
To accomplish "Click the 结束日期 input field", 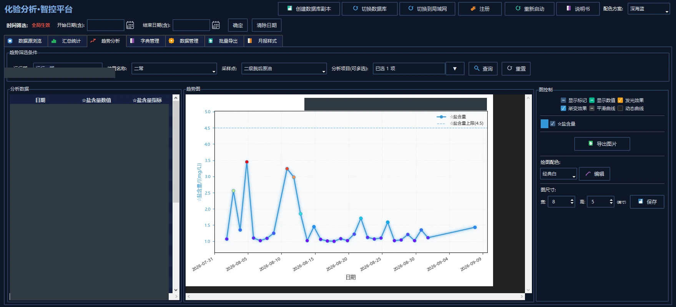I will (x=191, y=25).
